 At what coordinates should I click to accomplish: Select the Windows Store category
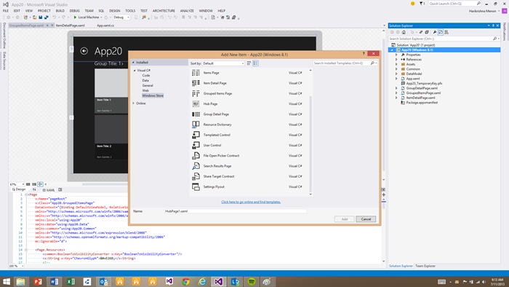(x=153, y=95)
